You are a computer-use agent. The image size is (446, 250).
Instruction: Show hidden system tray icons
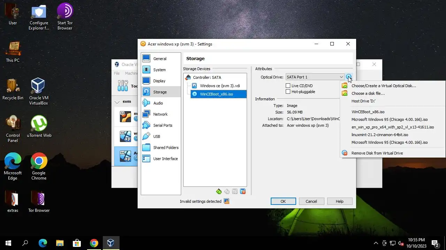pos(376,243)
